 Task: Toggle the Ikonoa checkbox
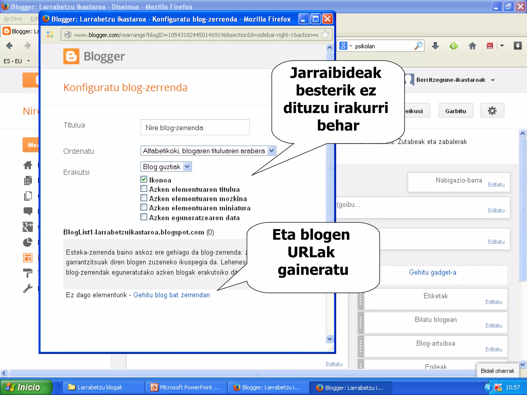click(144, 179)
